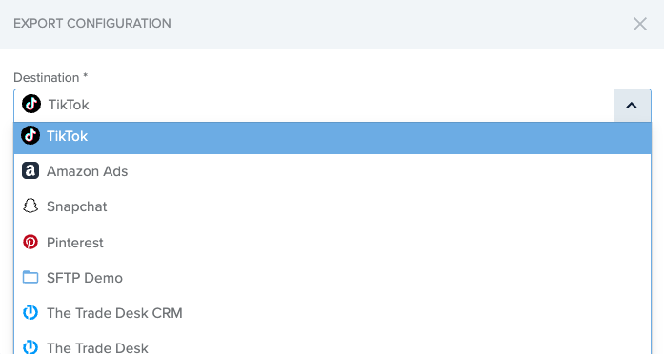Select Pinterest from the dropdown list

click(x=332, y=243)
